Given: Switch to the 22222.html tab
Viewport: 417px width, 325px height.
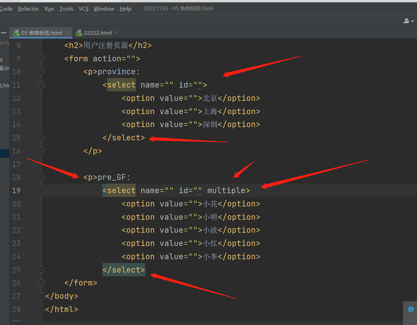Looking at the screenshot, I should [x=98, y=33].
